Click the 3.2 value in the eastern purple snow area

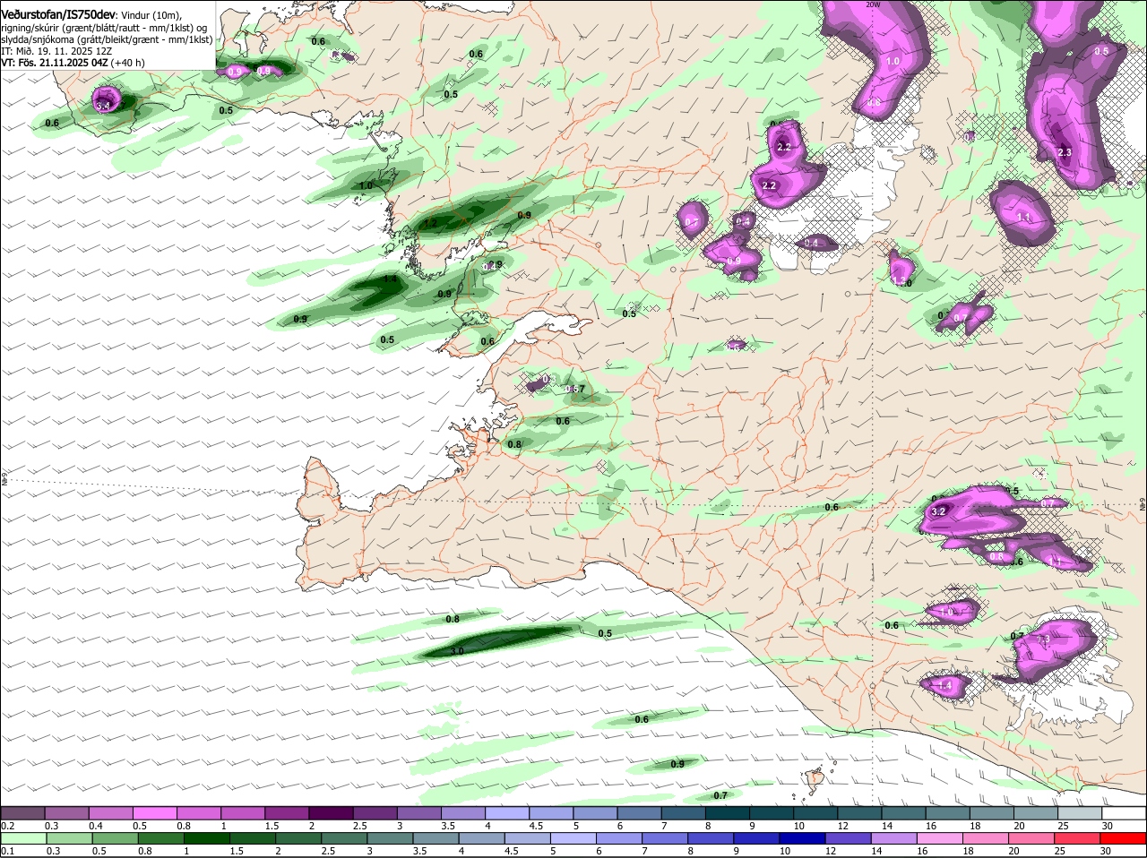[939, 511]
